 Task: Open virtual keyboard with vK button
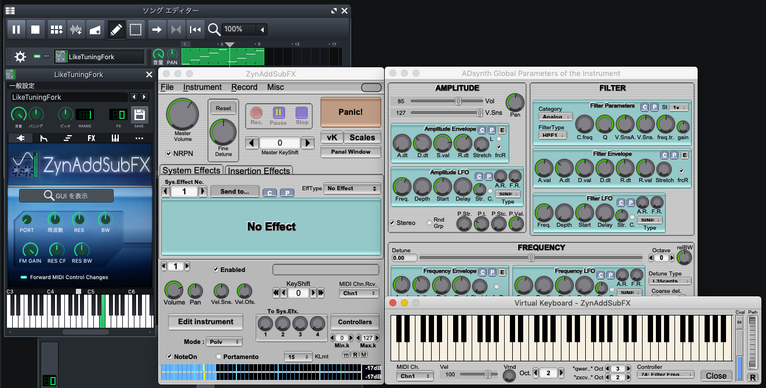click(331, 137)
